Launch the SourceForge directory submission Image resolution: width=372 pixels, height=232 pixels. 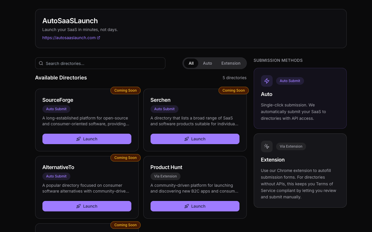pyautogui.click(x=87, y=139)
